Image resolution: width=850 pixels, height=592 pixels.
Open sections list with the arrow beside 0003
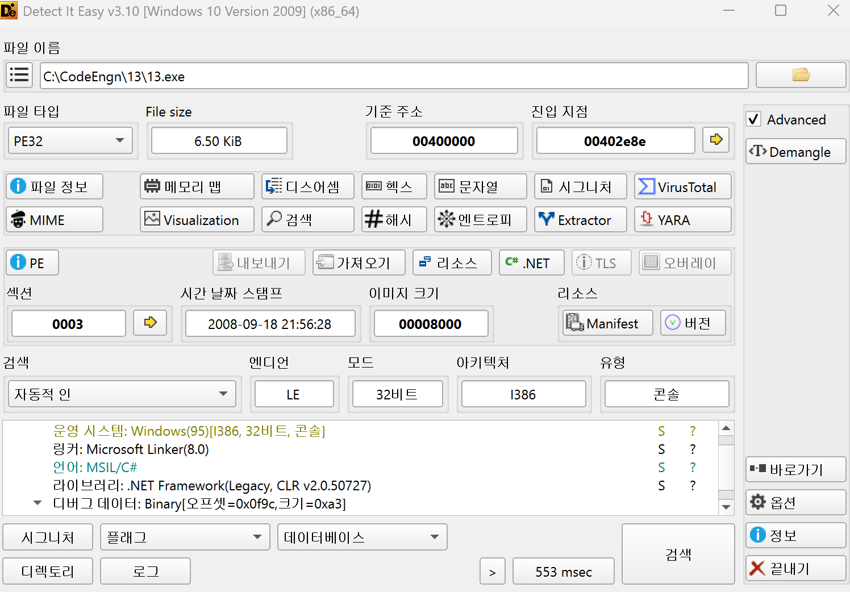pos(150,323)
